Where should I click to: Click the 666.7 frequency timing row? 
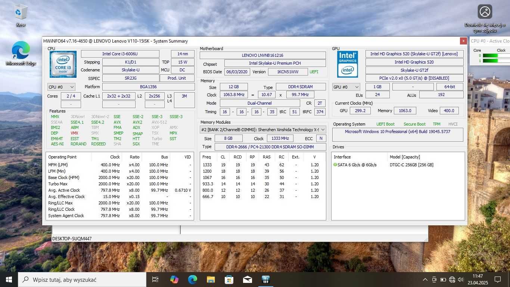[263, 197]
